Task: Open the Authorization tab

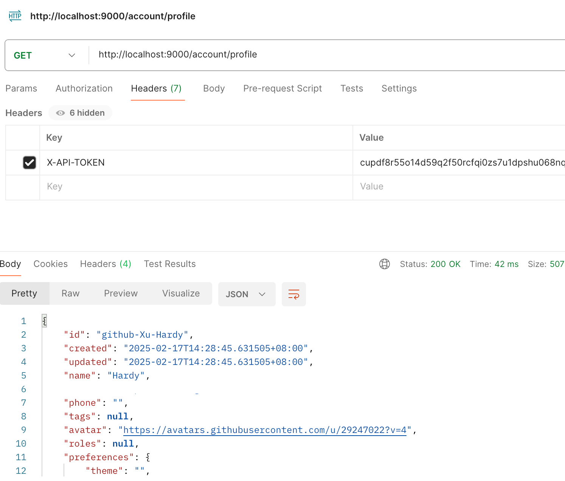Action: 84,88
